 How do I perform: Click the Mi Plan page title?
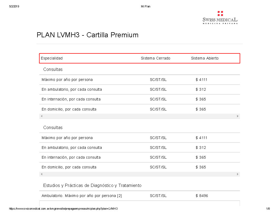click(x=146, y=6)
